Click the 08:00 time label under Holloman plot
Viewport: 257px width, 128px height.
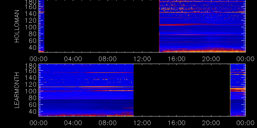point(108,59)
